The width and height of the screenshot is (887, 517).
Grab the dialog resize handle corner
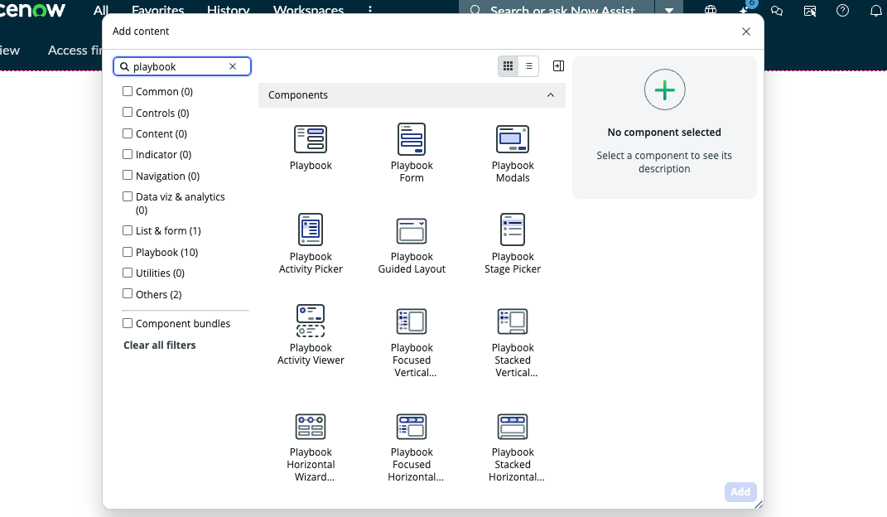click(759, 505)
